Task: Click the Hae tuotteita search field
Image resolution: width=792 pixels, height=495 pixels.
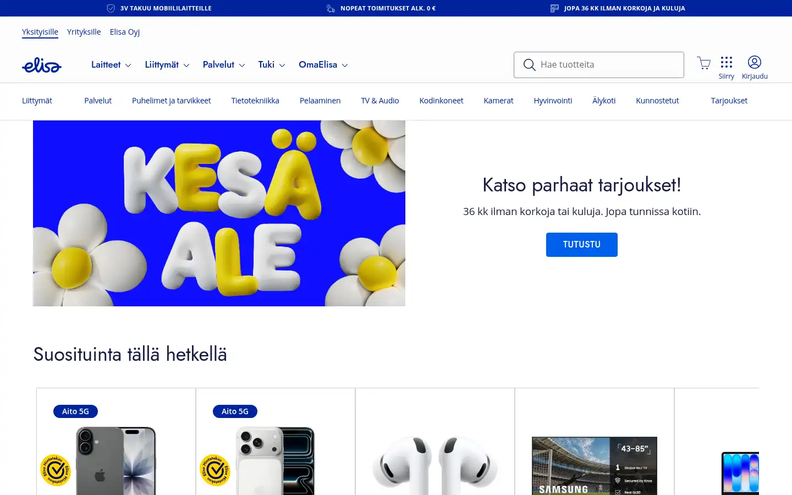Action: click(599, 65)
